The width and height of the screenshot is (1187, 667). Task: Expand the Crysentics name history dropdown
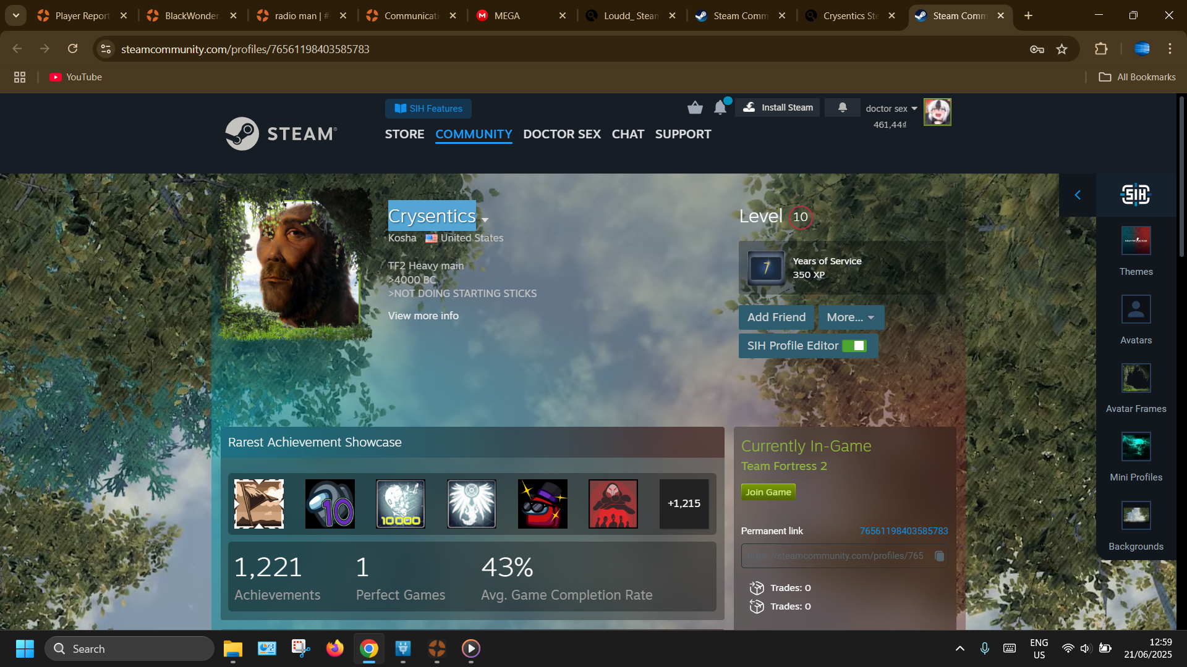click(x=485, y=220)
